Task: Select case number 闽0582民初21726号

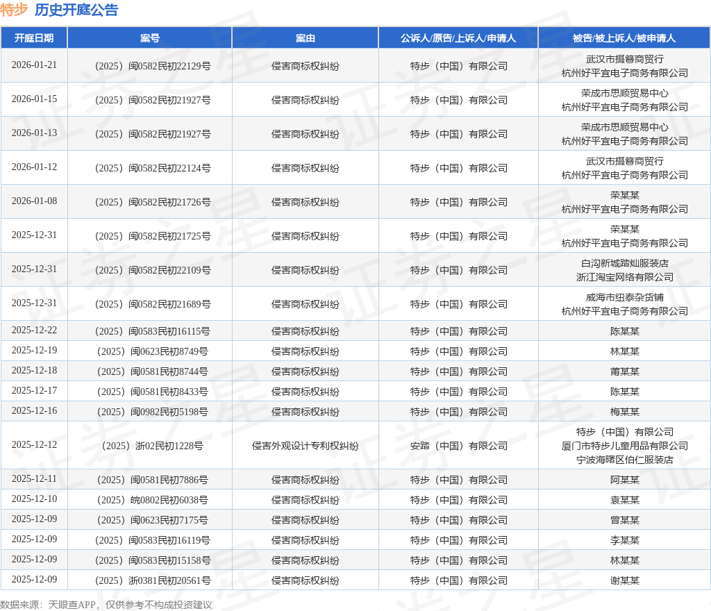Action: [x=153, y=202]
